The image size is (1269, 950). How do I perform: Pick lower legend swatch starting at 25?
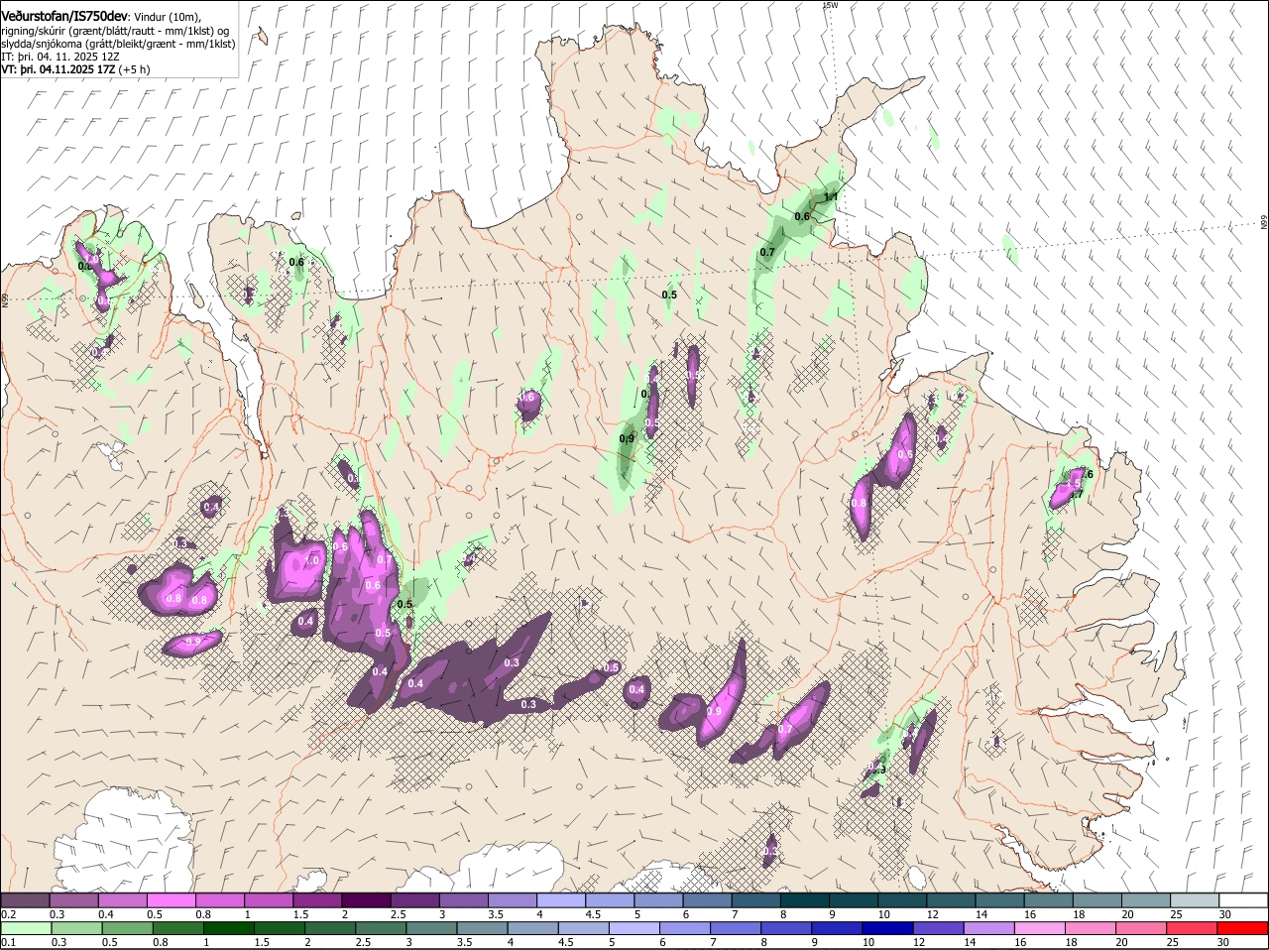click(x=1192, y=928)
